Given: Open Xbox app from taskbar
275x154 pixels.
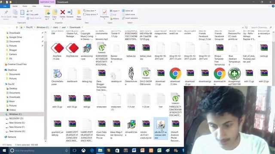Looking at the screenshot, I should coord(83,151).
